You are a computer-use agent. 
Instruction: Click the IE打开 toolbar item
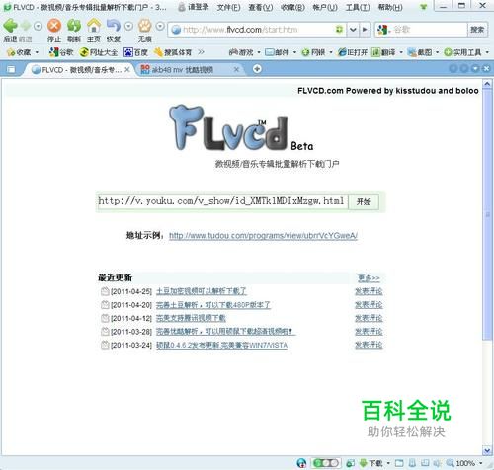click(353, 52)
